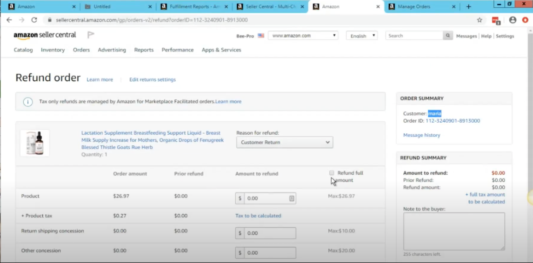Click the Messages link in header
The height and width of the screenshot is (263, 533).
pyautogui.click(x=466, y=36)
